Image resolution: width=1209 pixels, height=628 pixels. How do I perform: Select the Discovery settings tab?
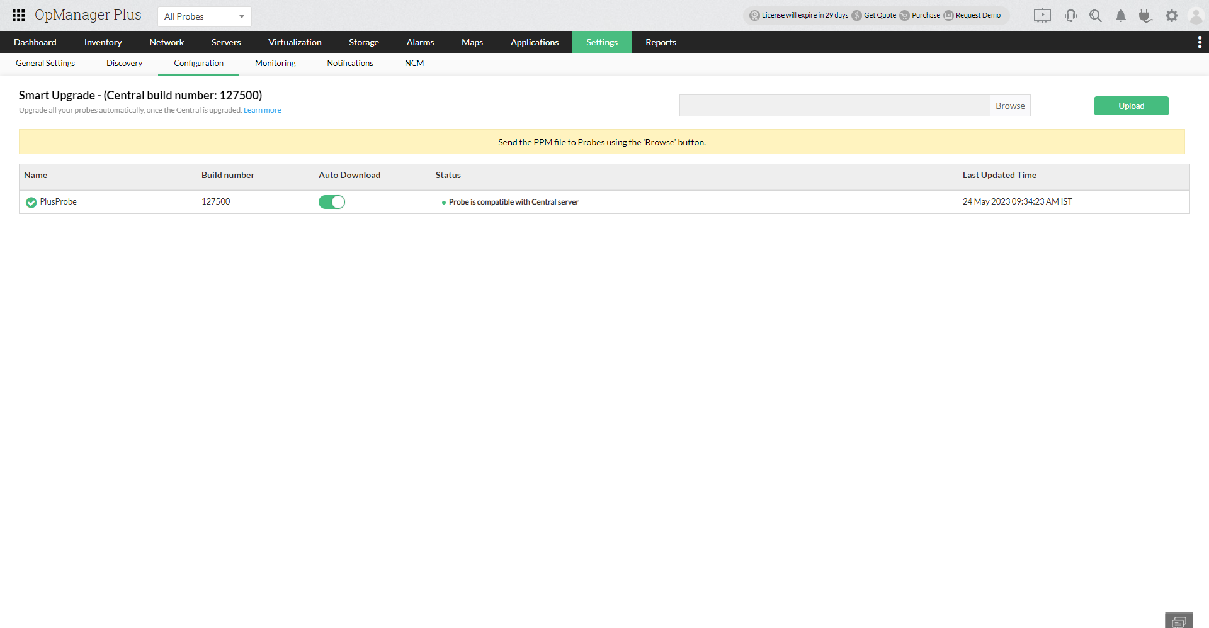tap(124, 63)
